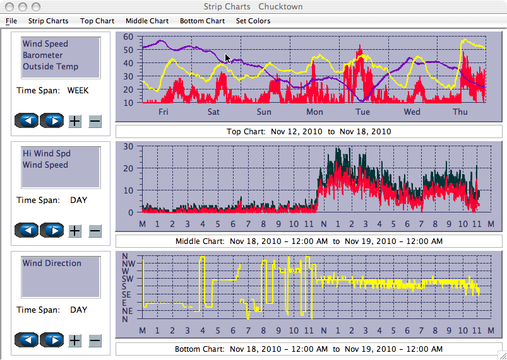The width and height of the screenshot is (507, 360).
Task: Open the Bottom Chart menu
Action: pos(202,21)
